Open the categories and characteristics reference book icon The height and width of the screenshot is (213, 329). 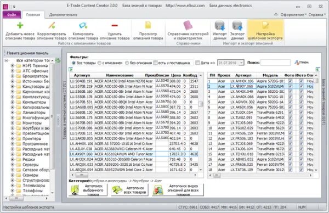pos(188,25)
